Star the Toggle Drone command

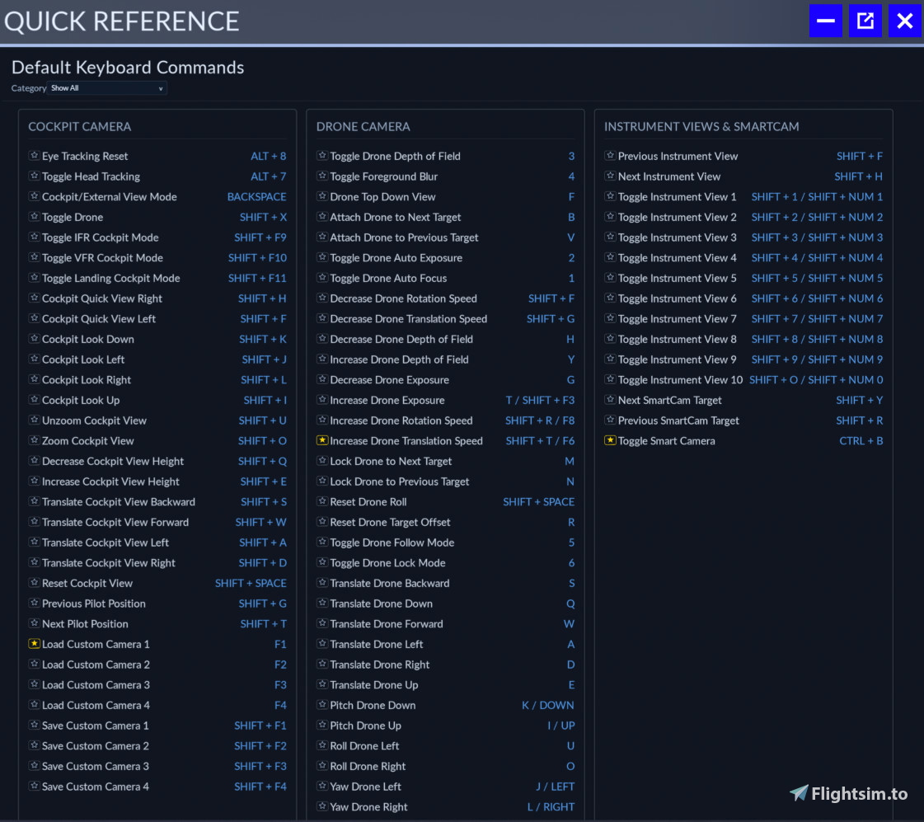pyautogui.click(x=34, y=216)
